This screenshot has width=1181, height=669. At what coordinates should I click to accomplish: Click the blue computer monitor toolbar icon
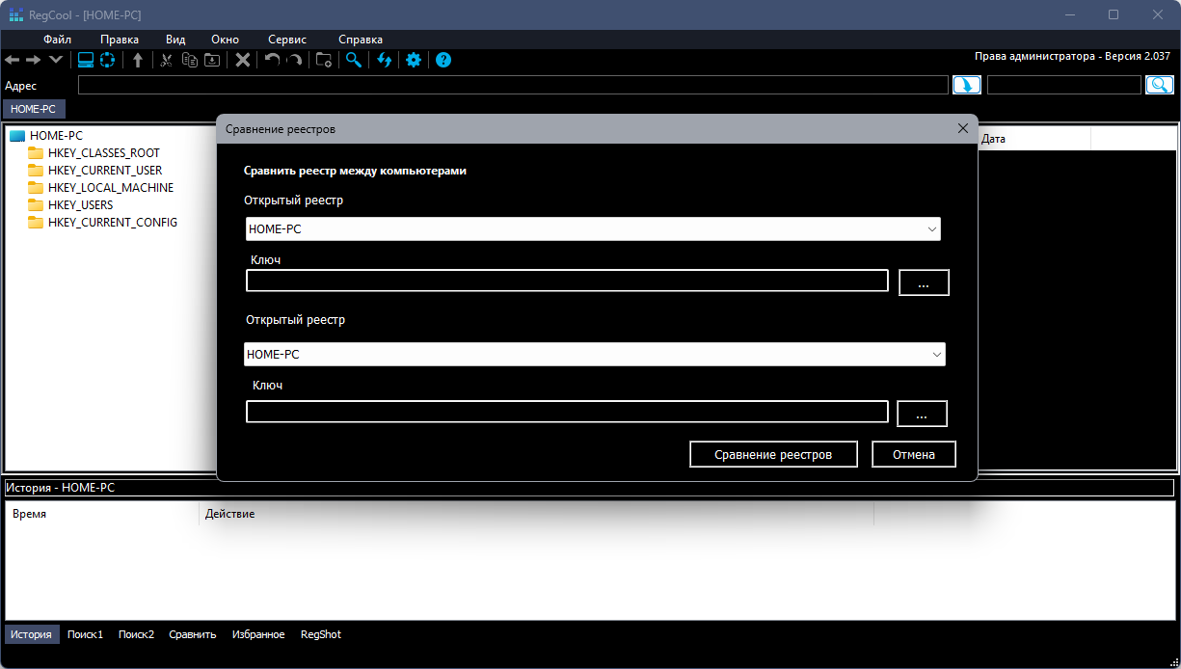[x=86, y=60]
